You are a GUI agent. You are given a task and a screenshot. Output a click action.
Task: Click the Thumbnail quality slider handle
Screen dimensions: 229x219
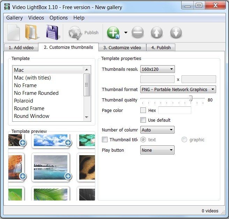click(191, 98)
